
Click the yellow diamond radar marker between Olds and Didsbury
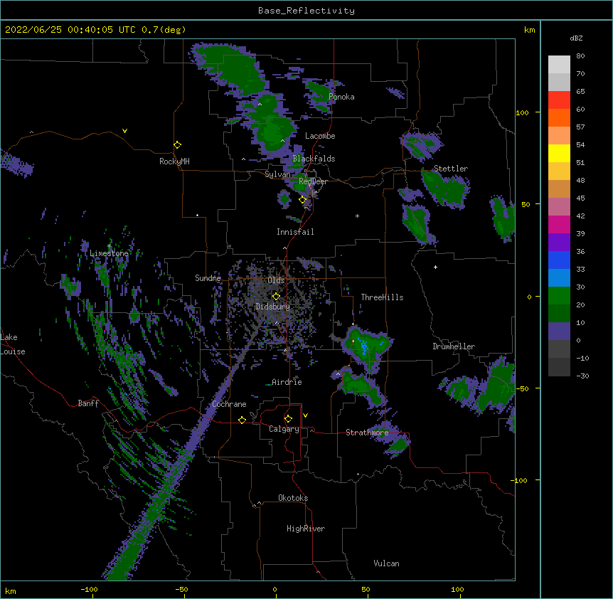click(x=276, y=297)
